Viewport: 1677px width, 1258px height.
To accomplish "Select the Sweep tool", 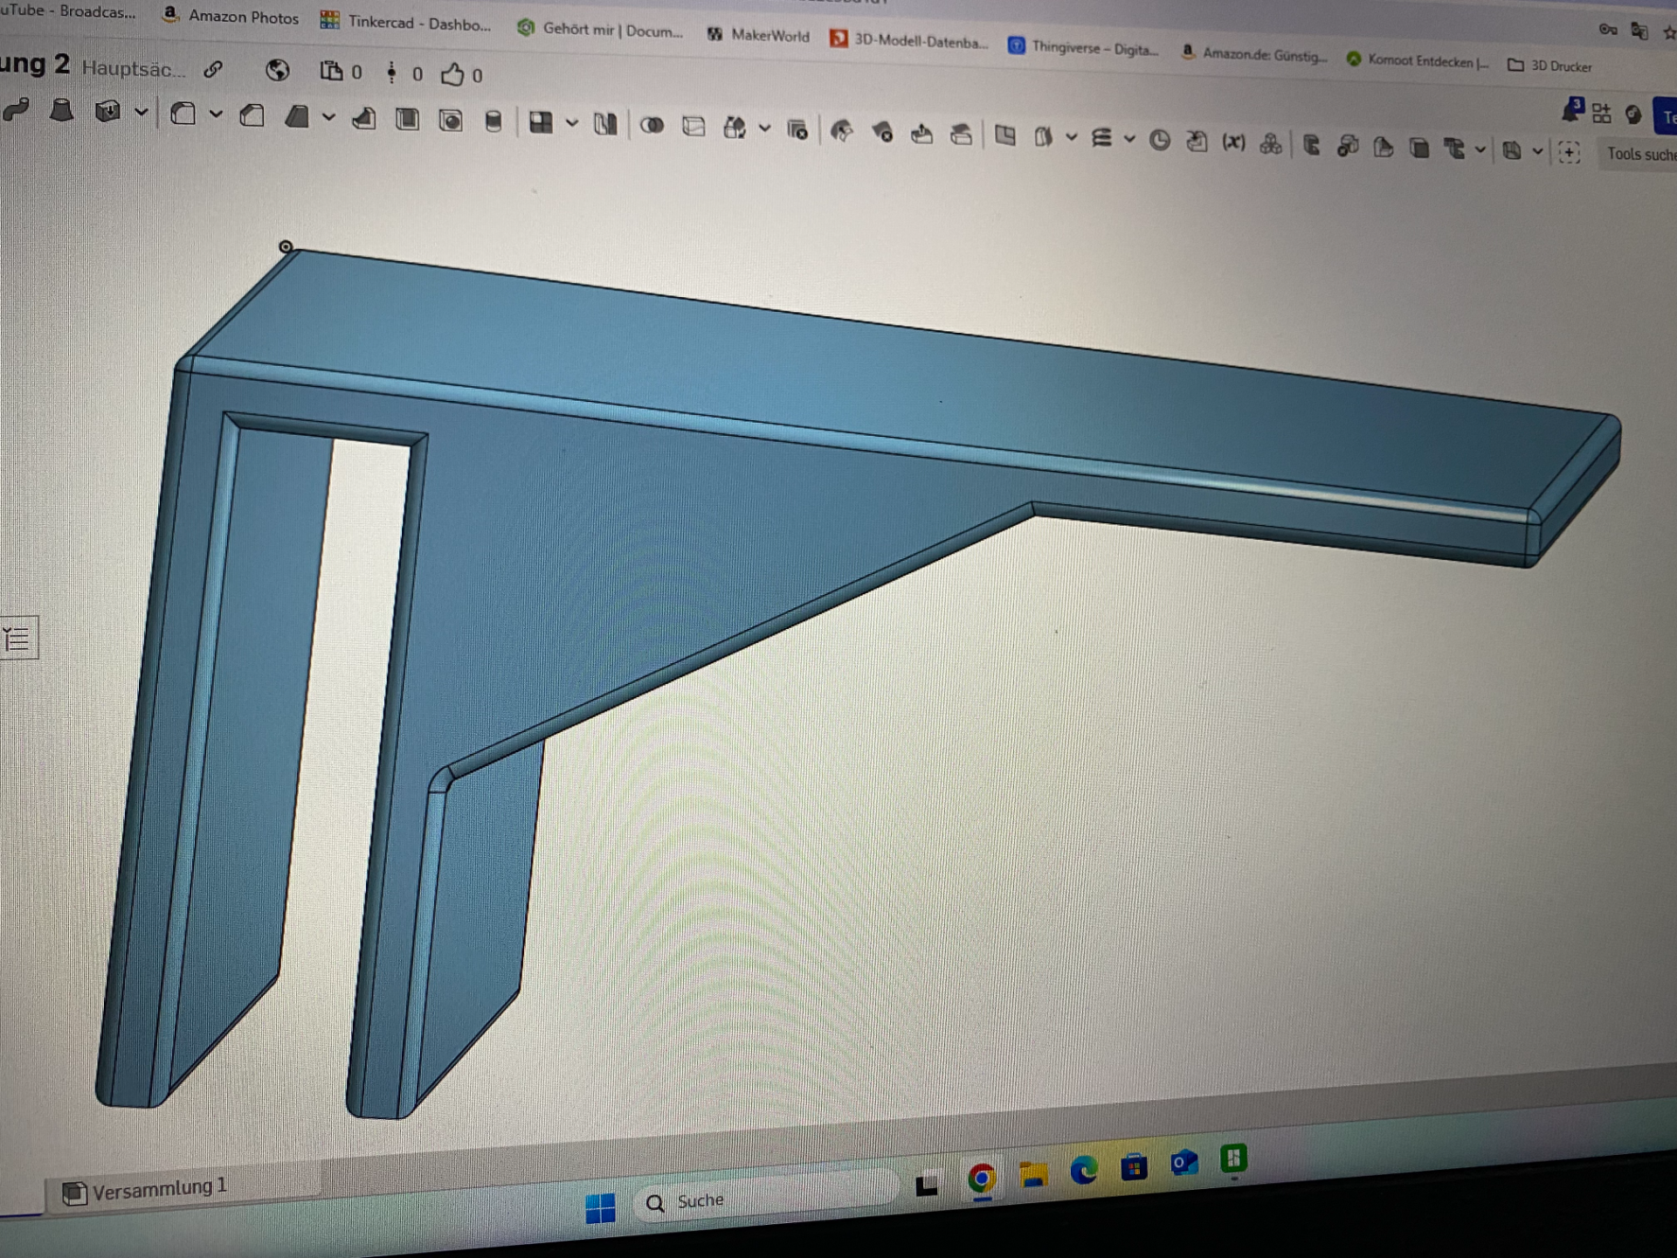I will [x=17, y=111].
